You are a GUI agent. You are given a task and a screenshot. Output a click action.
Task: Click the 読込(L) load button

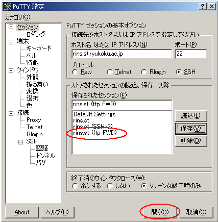[x=191, y=116]
